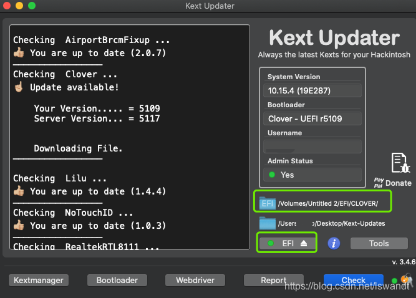This screenshot has height=298, width=416.
Task: Click the /Volumes/Untitled 2/EFI/CLOVER/ path
Action: coord(328,203)
